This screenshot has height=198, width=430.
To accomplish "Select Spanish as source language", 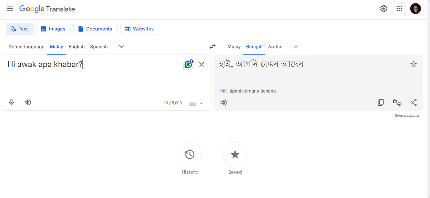I will [x=99, y=47].
